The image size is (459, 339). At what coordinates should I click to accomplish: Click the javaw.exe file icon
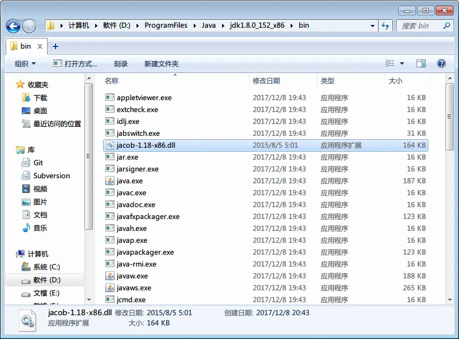point(110,276)
